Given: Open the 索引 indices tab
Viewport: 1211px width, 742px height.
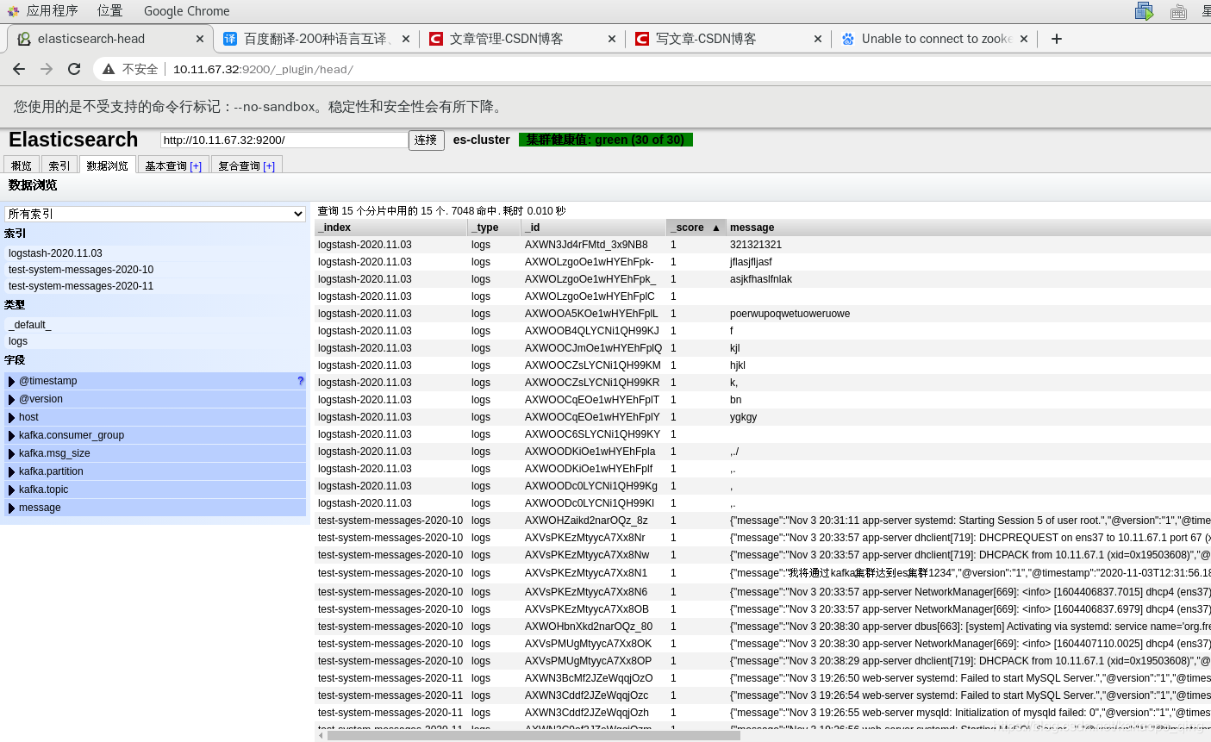Looking at the screenshot, I should [59, 165].
